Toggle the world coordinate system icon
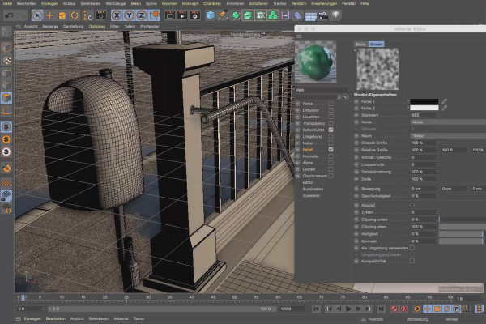Viewport: 486px width, 324px height. (154, 15)
